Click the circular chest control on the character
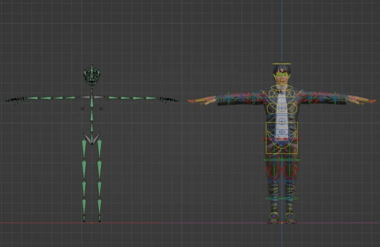Screen dimensions: 380x247 click(x=281, y=107)
